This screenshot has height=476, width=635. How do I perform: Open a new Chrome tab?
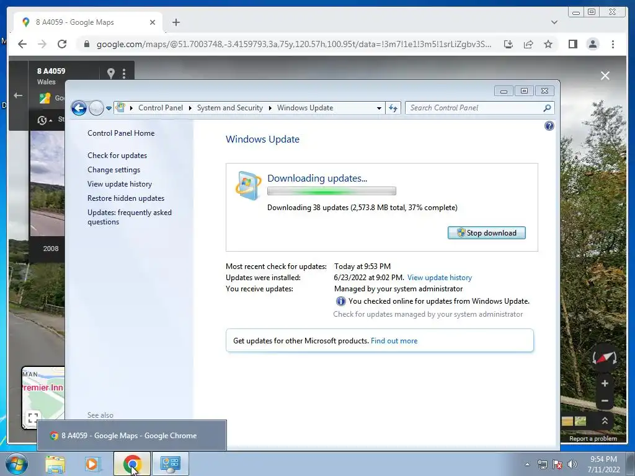(175, 22)
